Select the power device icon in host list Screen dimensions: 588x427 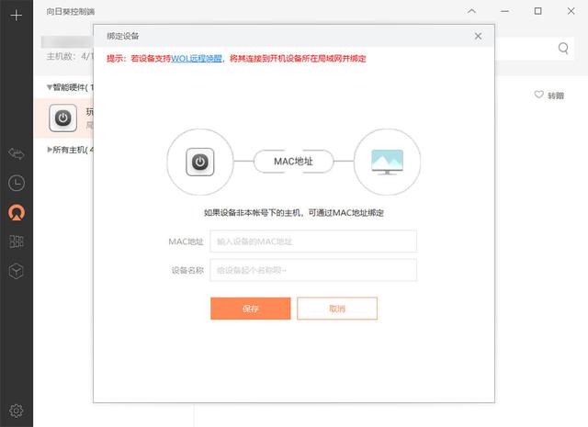[x=63, y=118]
